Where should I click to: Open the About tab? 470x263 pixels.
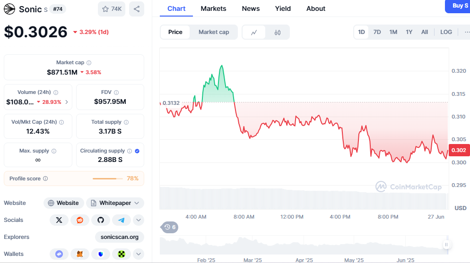click(316, 8)
